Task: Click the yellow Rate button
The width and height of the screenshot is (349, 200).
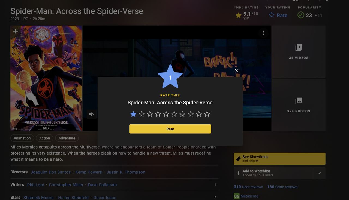Action: pyautogui.click(x=170, y=129)
